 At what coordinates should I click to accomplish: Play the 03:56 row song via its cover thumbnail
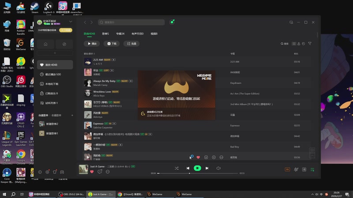(88, 157)
